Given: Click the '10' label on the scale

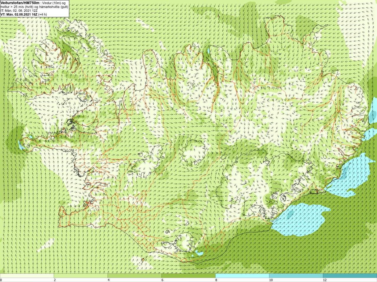Looking at the screenshot, I should (x=271, y=280).
